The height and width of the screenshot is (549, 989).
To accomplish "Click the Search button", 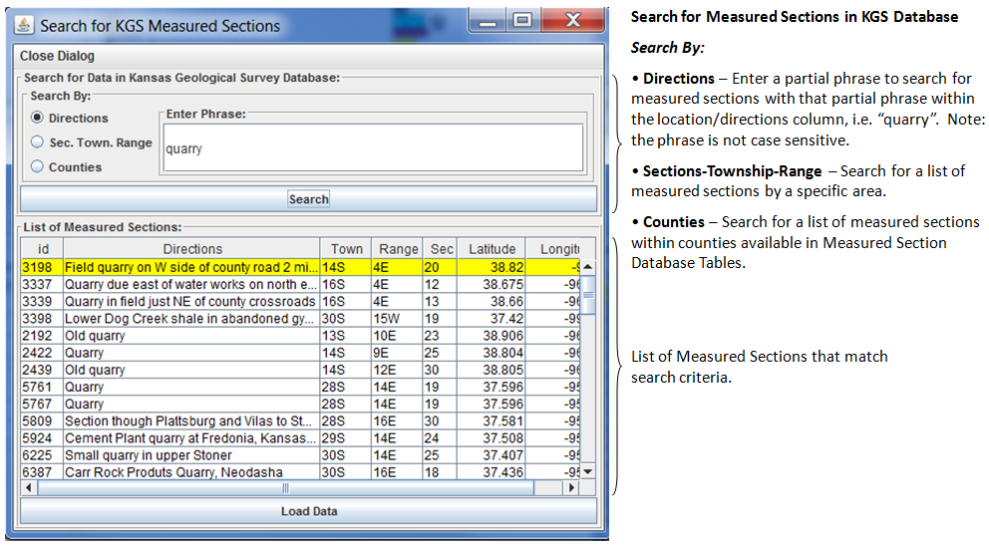I will click(x=308, y=199).
